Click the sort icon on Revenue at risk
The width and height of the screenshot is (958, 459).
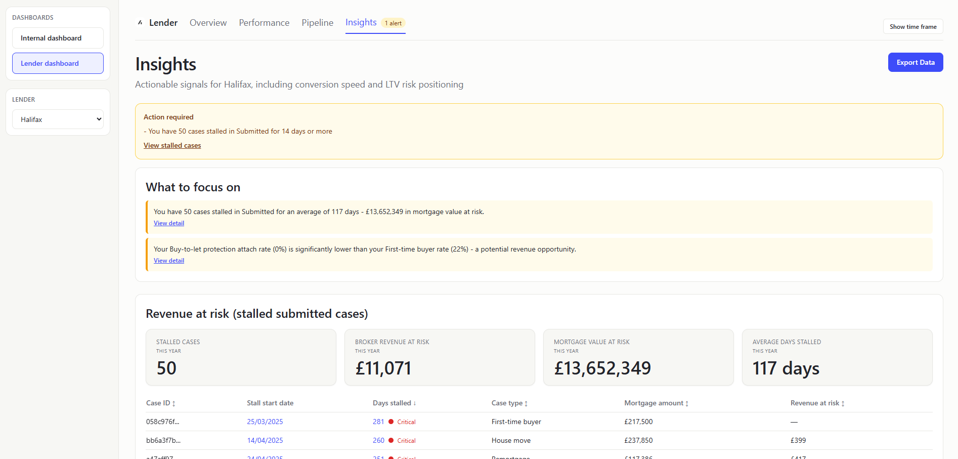(x=842, y=403)
